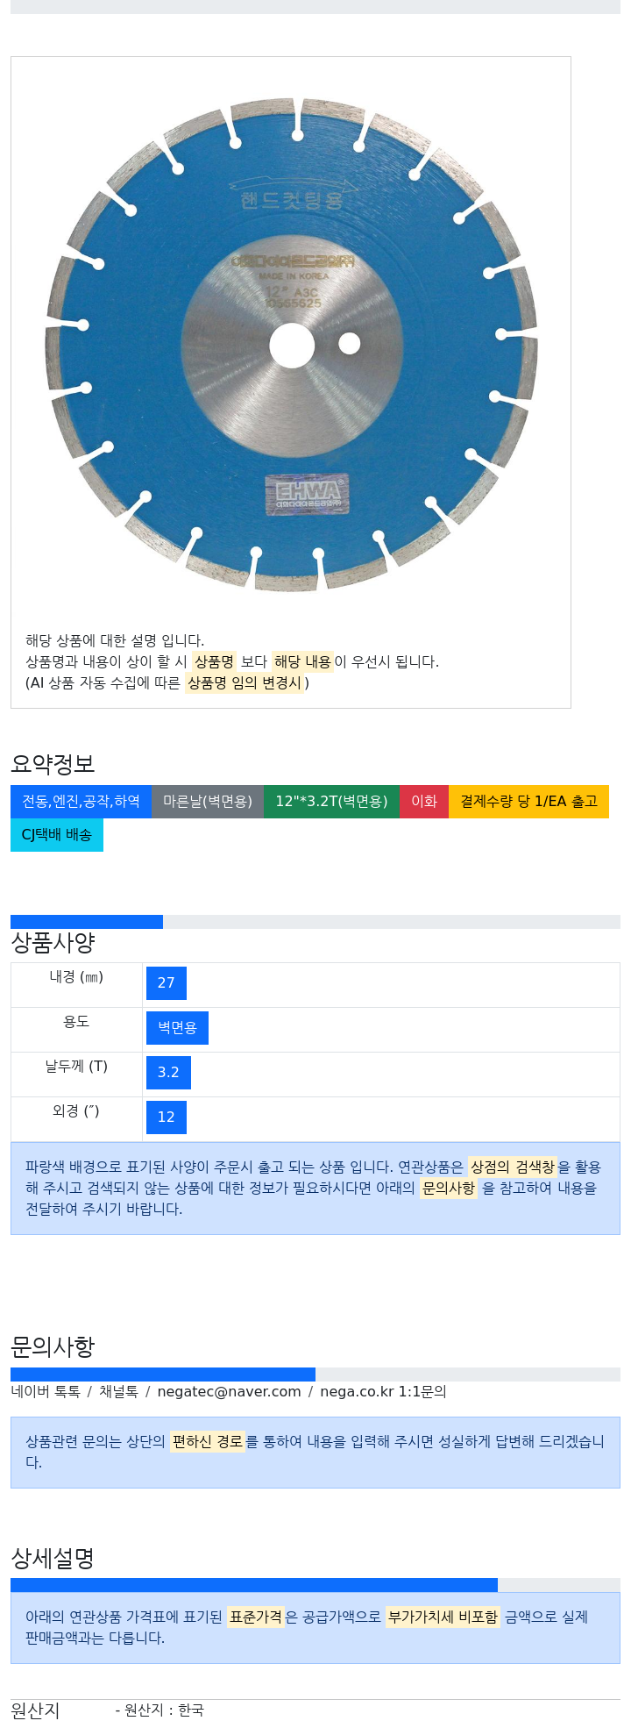631x1728 pixels.
Task: Click the yellow 결제수량 당 1/EA 출고 badge
Action: click(528, 802)
